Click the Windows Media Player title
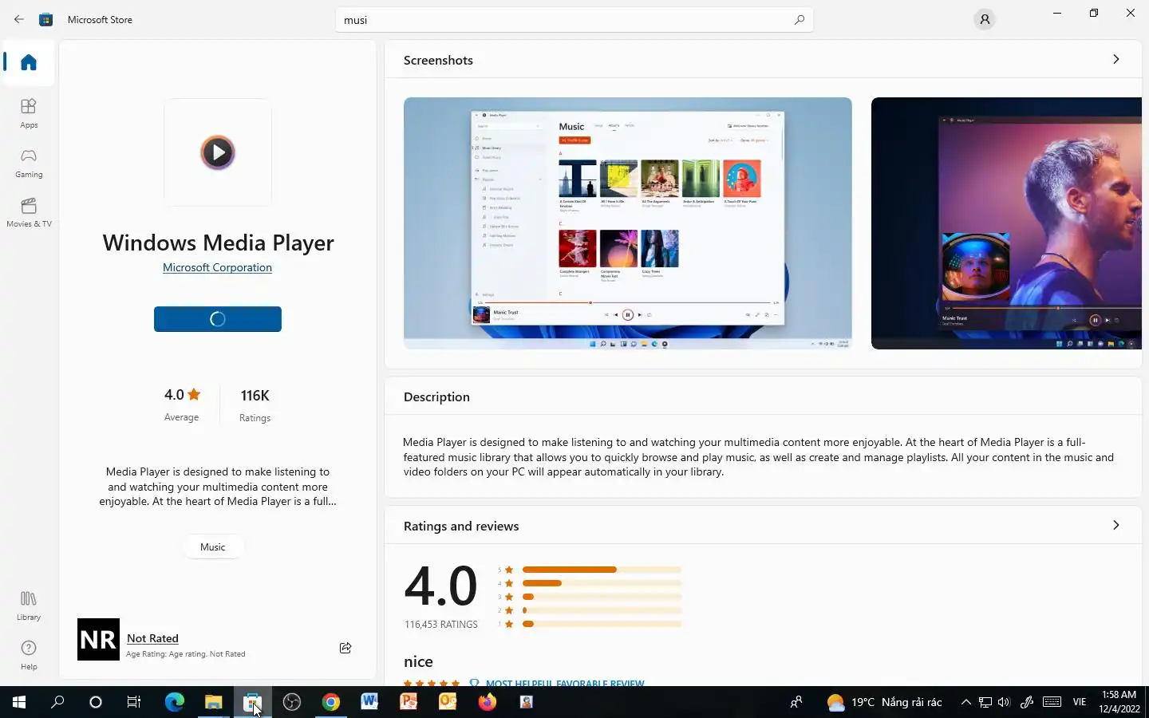 [218, 243]
